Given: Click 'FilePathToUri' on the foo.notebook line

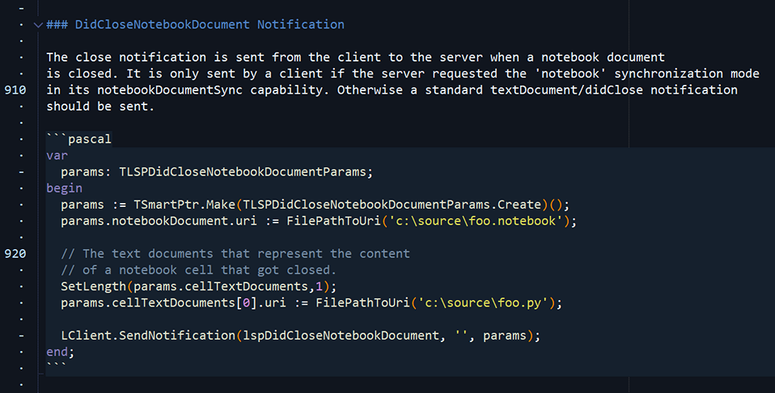Looking at the screenshot, I should [333, 221].
